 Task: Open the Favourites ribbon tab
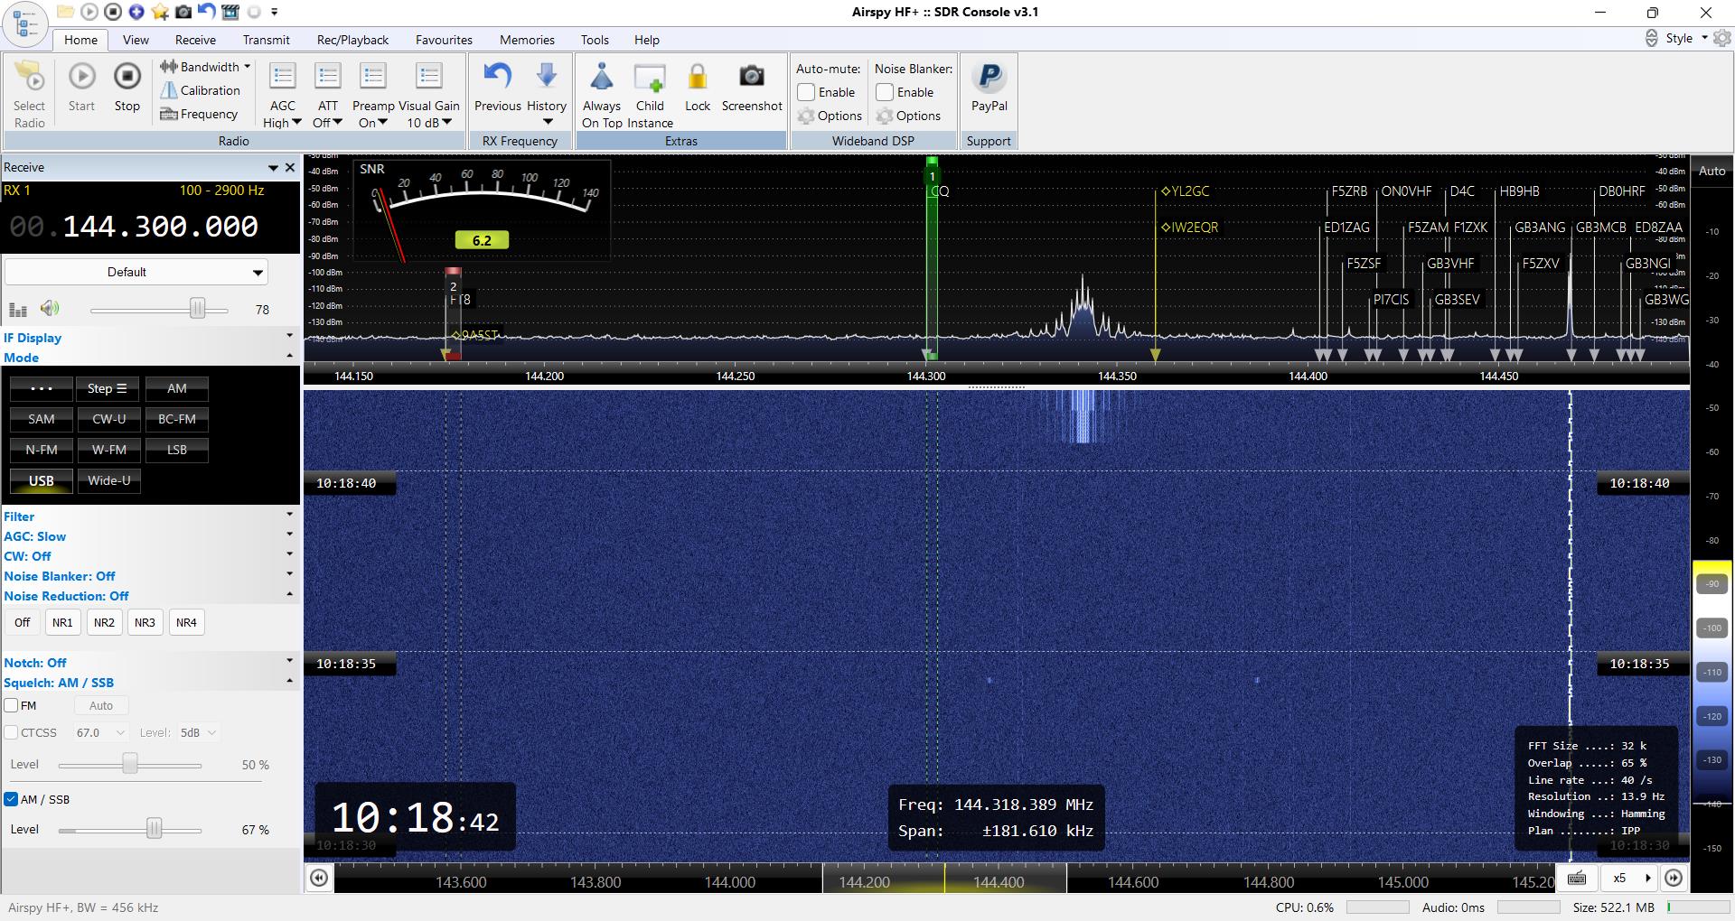(444, 40)
